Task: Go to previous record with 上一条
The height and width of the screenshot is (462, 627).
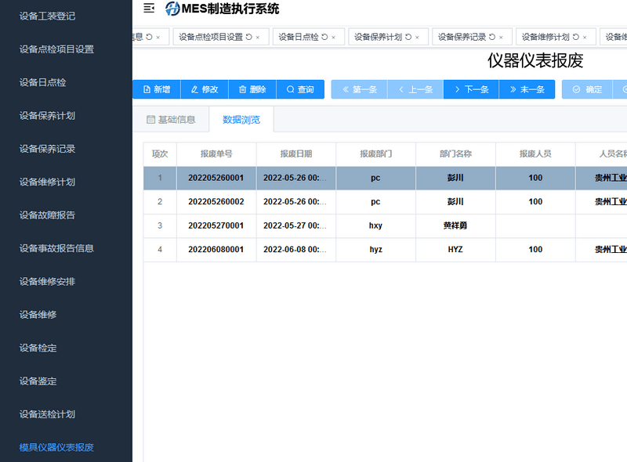Action: [x=415, y=89]
